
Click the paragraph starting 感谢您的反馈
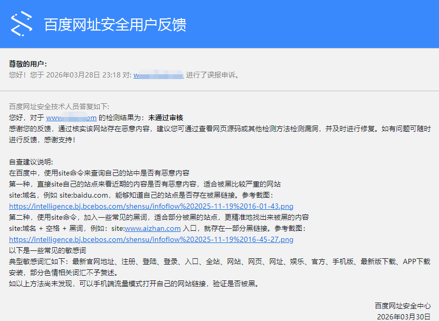coord(219,134)
